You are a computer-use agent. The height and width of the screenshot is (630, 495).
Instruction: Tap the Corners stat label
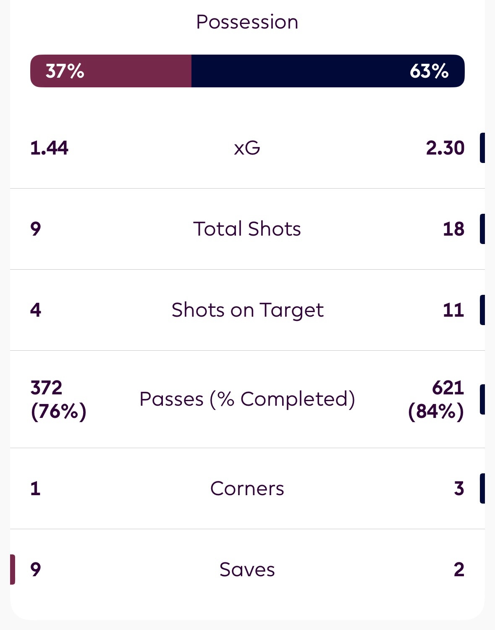pos(247,488)
